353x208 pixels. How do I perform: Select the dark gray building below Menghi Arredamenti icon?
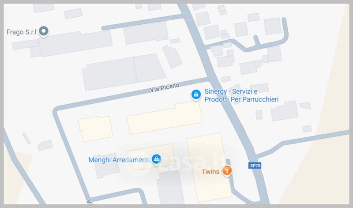pyautogui.click(x=170, y=188)
